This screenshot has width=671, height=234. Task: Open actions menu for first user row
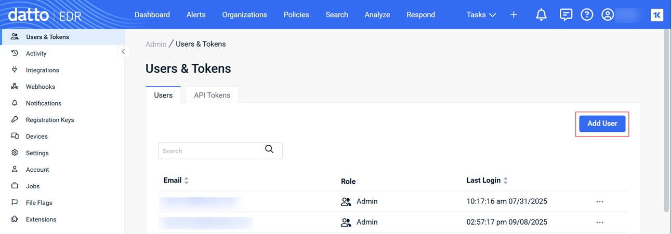(600, 202)
